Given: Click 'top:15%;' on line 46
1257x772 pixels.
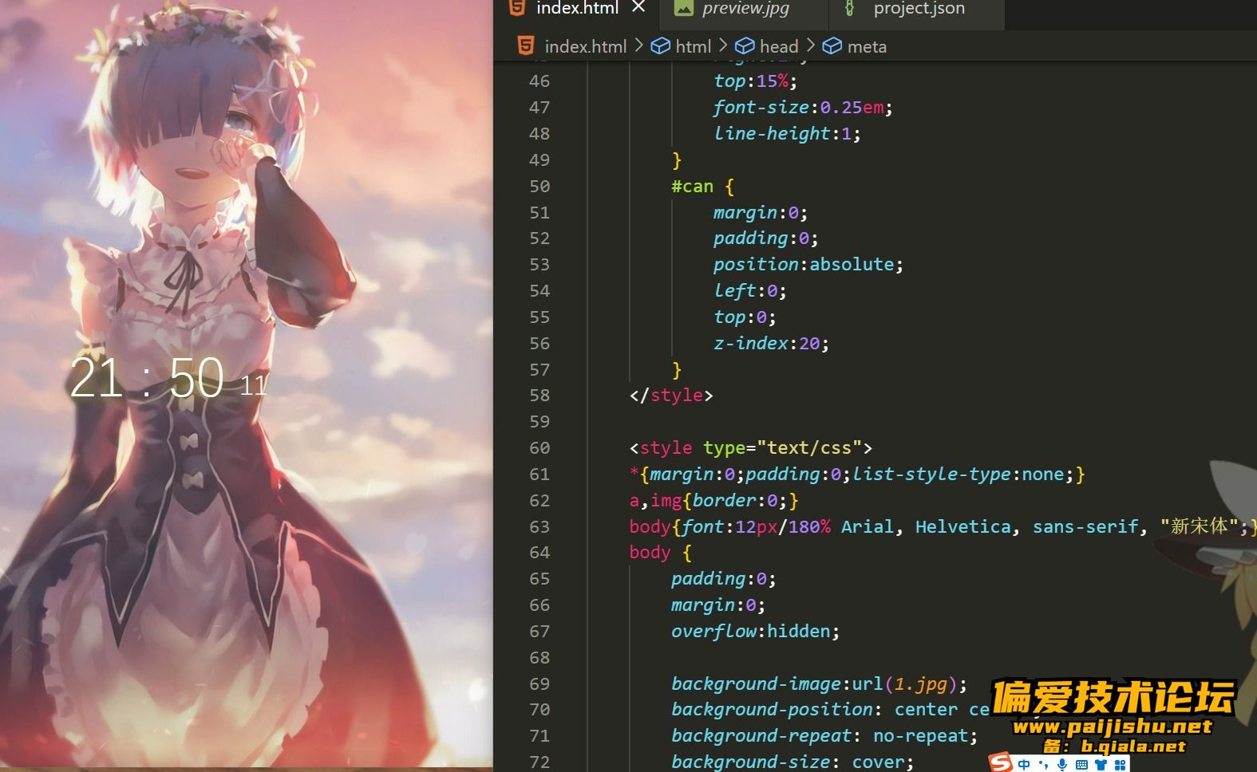Looking at the screenshot, I should 755,81.
